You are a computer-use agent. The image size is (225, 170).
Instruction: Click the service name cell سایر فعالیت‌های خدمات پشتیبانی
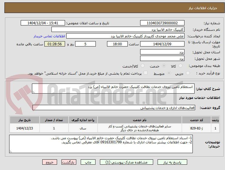(x=140, y=128)
